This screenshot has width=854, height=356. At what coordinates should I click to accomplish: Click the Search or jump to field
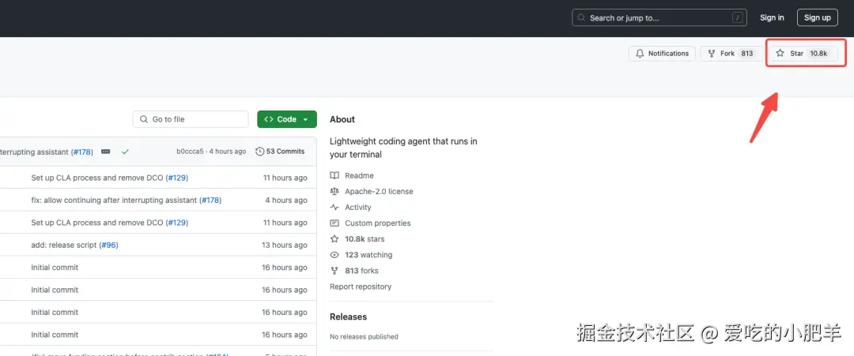pos(659,18)
